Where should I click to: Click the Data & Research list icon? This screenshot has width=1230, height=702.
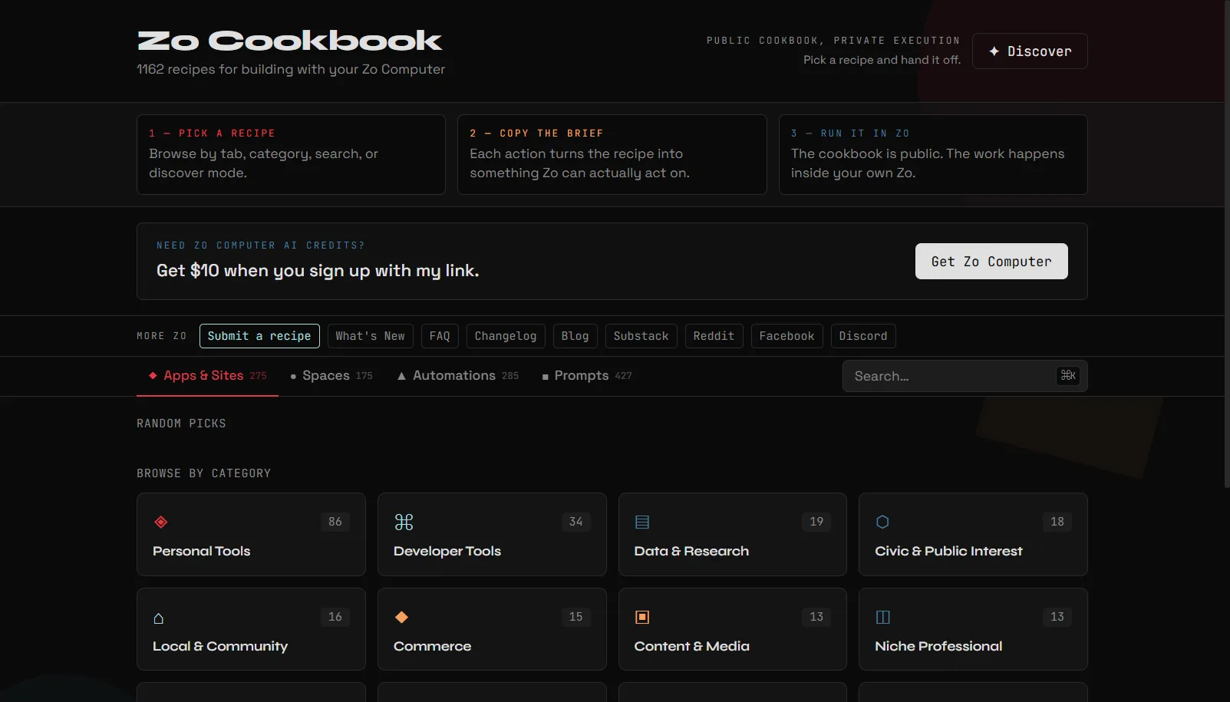pyautogui.click(x=642, y=522)
